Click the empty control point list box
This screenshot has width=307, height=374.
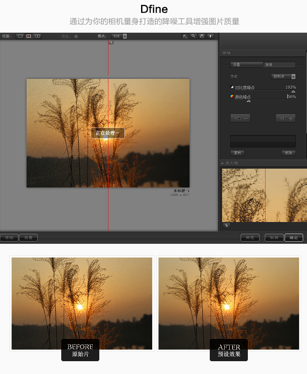coord(263,141)
